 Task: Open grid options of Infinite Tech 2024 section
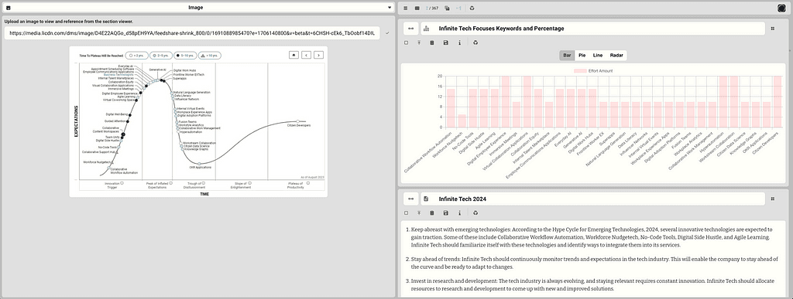(772, 199)
